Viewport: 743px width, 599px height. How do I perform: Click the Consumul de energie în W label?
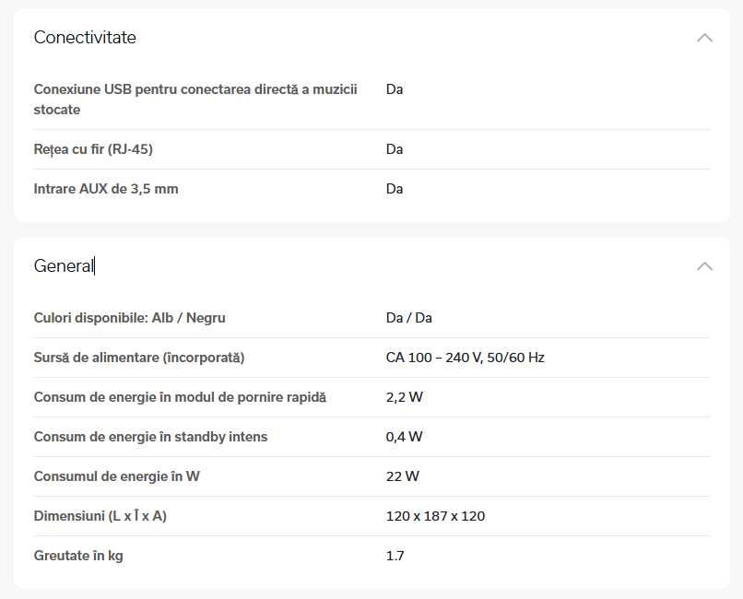(x=116, y=476)
